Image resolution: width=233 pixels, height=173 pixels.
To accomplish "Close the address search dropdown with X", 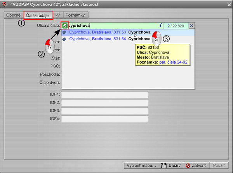I will tap(191, 26).
